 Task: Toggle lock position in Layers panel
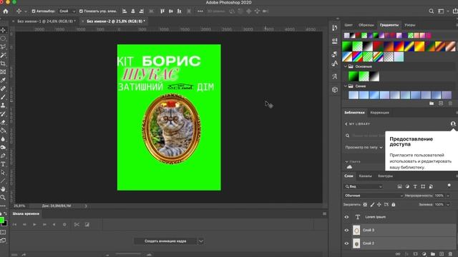pyautogui.click(x=379, y=205)
